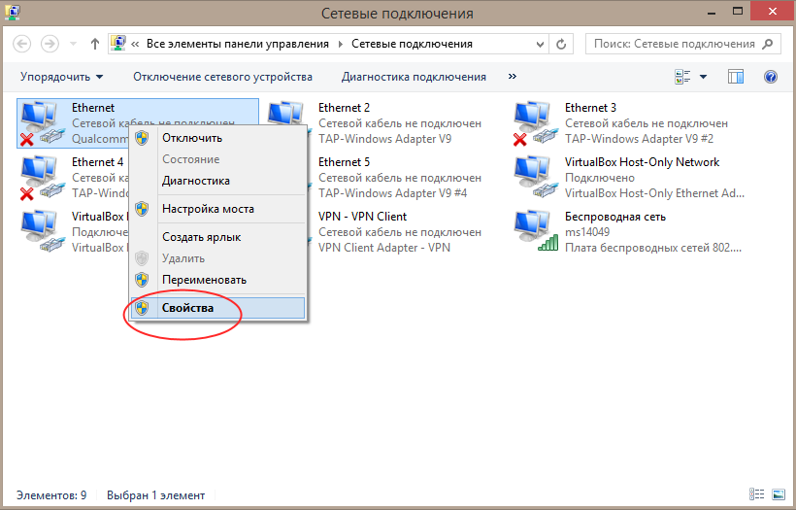Select the Ethernet 2 connection name
796x510 pixels.
point(344,108)
